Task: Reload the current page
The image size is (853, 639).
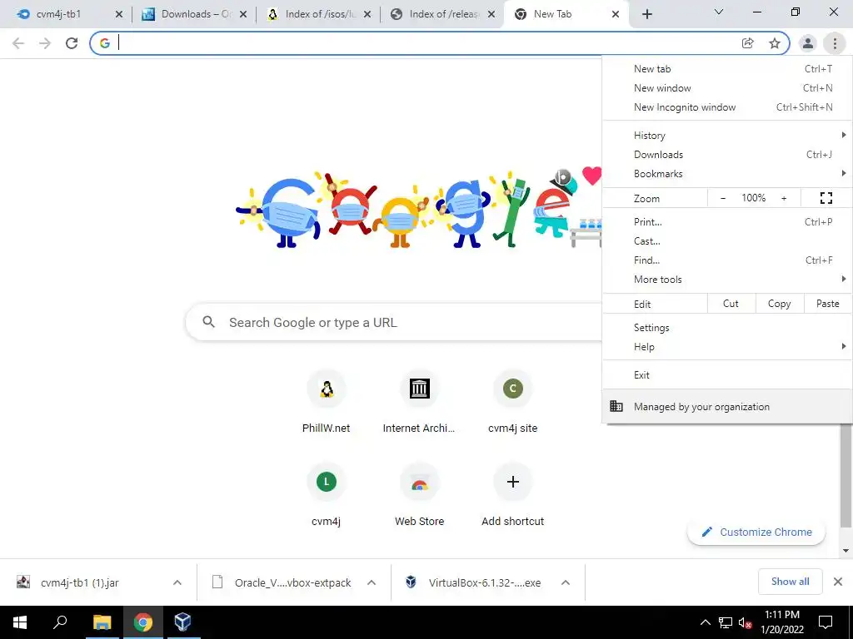Action: click(72, 43)
